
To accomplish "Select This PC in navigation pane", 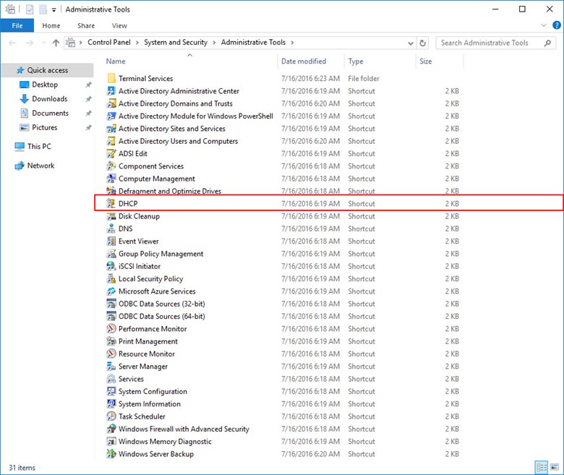I will coord(39,146).
